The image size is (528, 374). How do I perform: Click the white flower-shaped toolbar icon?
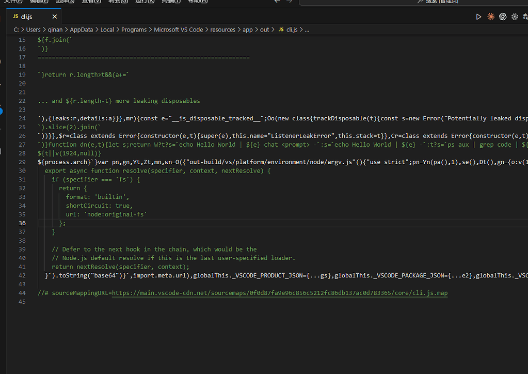point(515,17)
